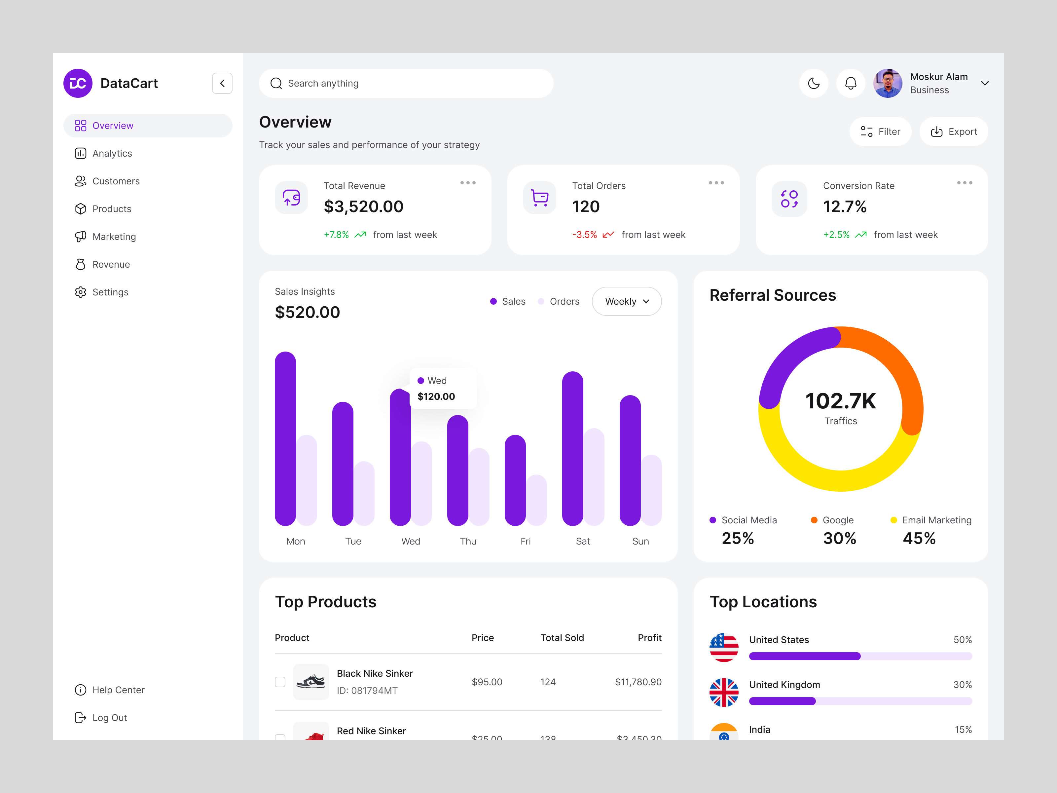Open the Settings gear icon
The height and width of the screenshot is (793, 1057).
(81, 291)
